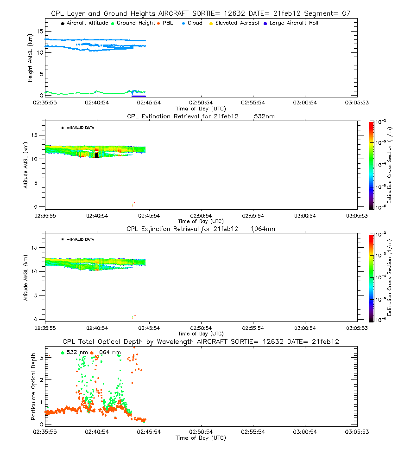This screenshot has width=417, height=450.
Task: Click the 532nm color bar 'Extinction Cross Section' label
Action: coord(390,165)
